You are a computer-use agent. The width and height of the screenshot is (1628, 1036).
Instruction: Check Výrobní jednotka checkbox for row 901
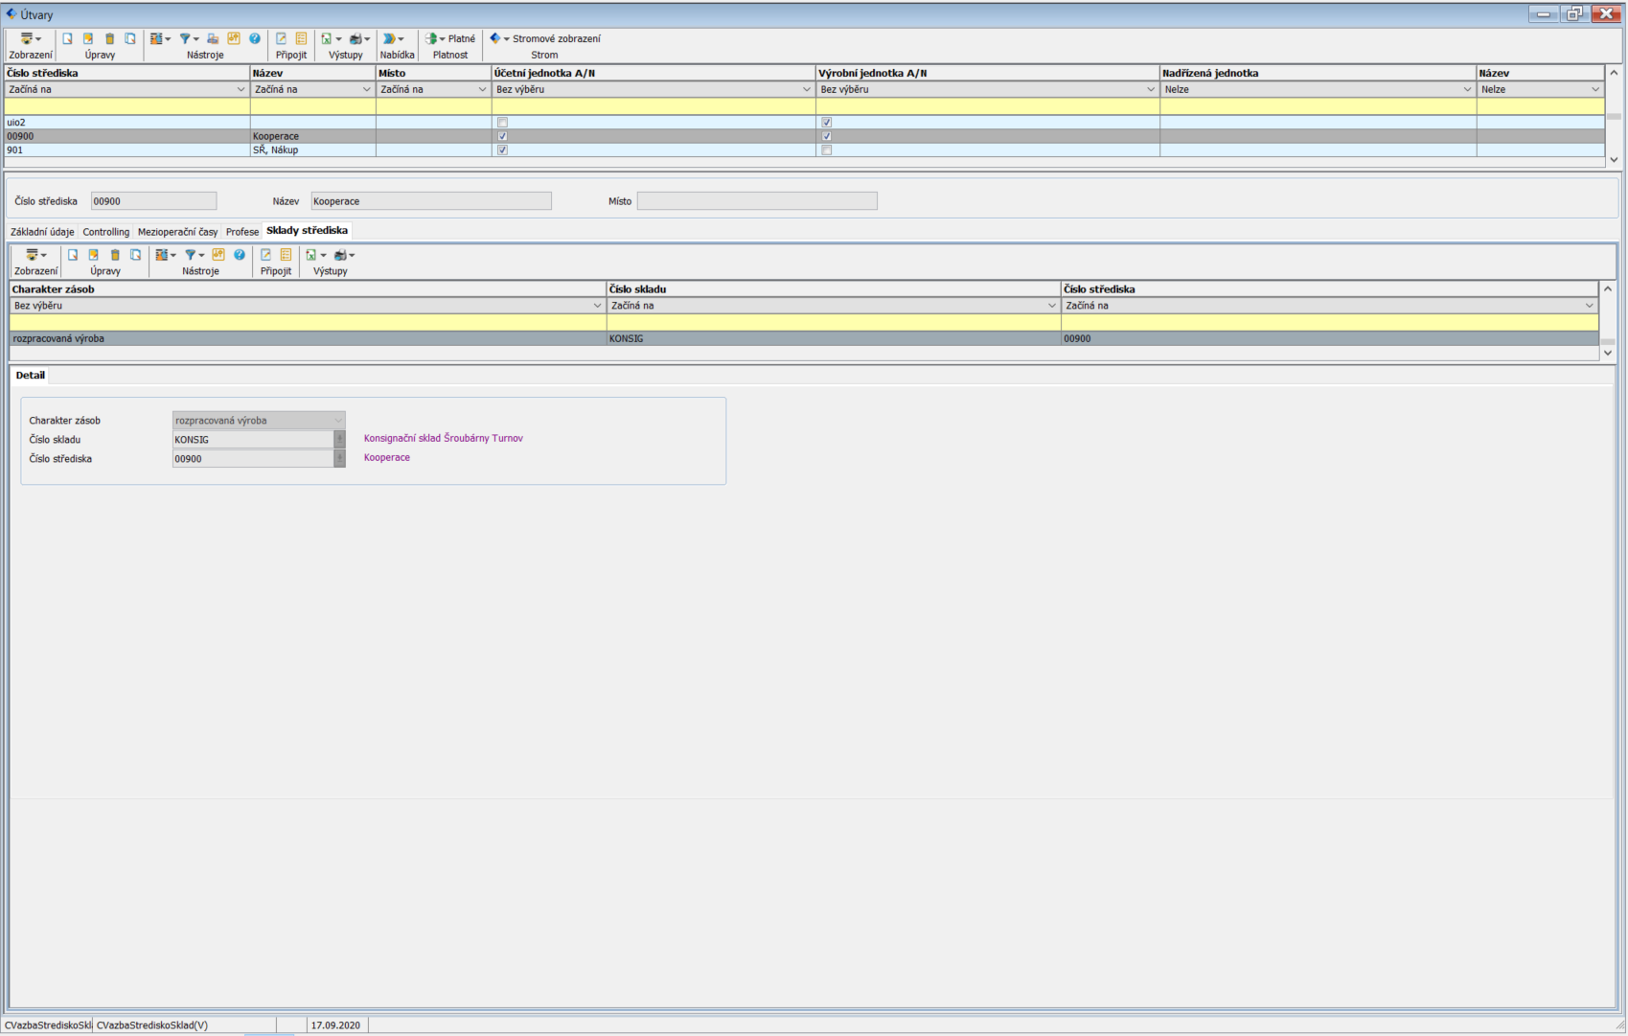(826, 150)
